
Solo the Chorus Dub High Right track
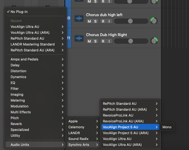(x=95, y=41)
